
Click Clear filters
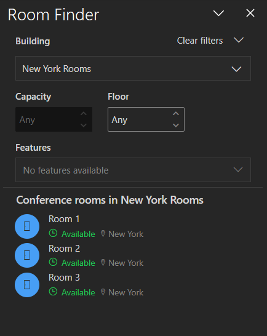[200, 41]
